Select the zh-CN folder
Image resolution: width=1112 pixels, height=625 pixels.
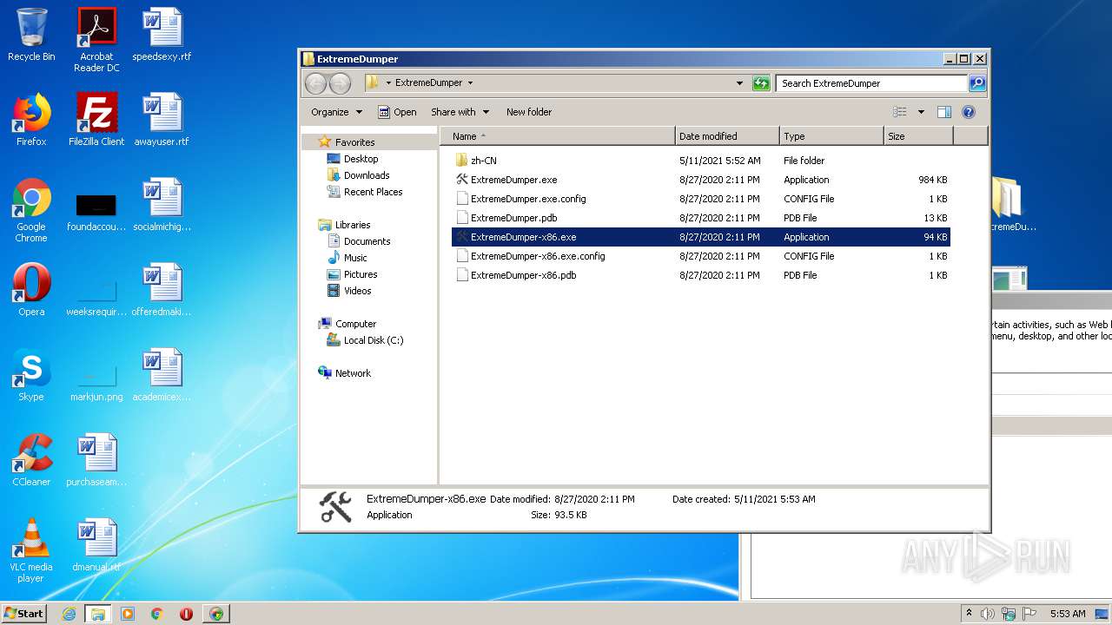[701, 161]
